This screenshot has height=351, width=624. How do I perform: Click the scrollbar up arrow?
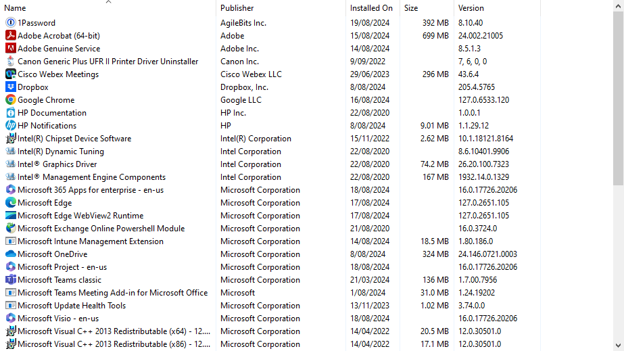tap(618, 5)
